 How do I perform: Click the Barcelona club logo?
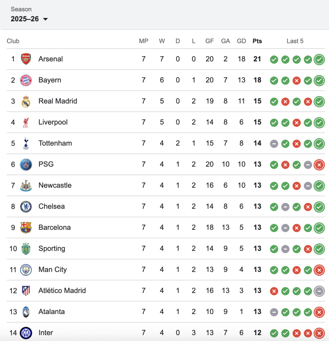coord(26,227)
